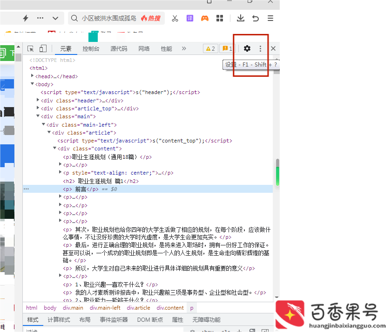Select the html tag line

38,68
